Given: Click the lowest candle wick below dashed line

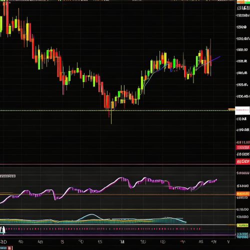Looking at the screenshot, I should [111, 117].
